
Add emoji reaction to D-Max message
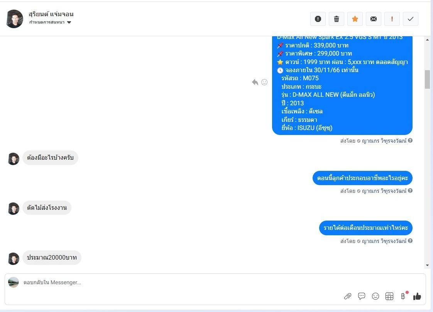click(264, 82)
